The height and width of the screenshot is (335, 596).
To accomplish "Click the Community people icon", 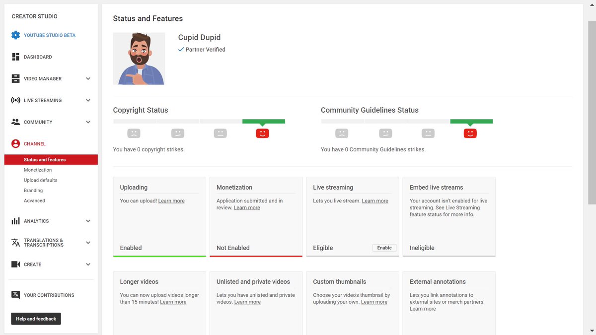I will tap(15, 122).
